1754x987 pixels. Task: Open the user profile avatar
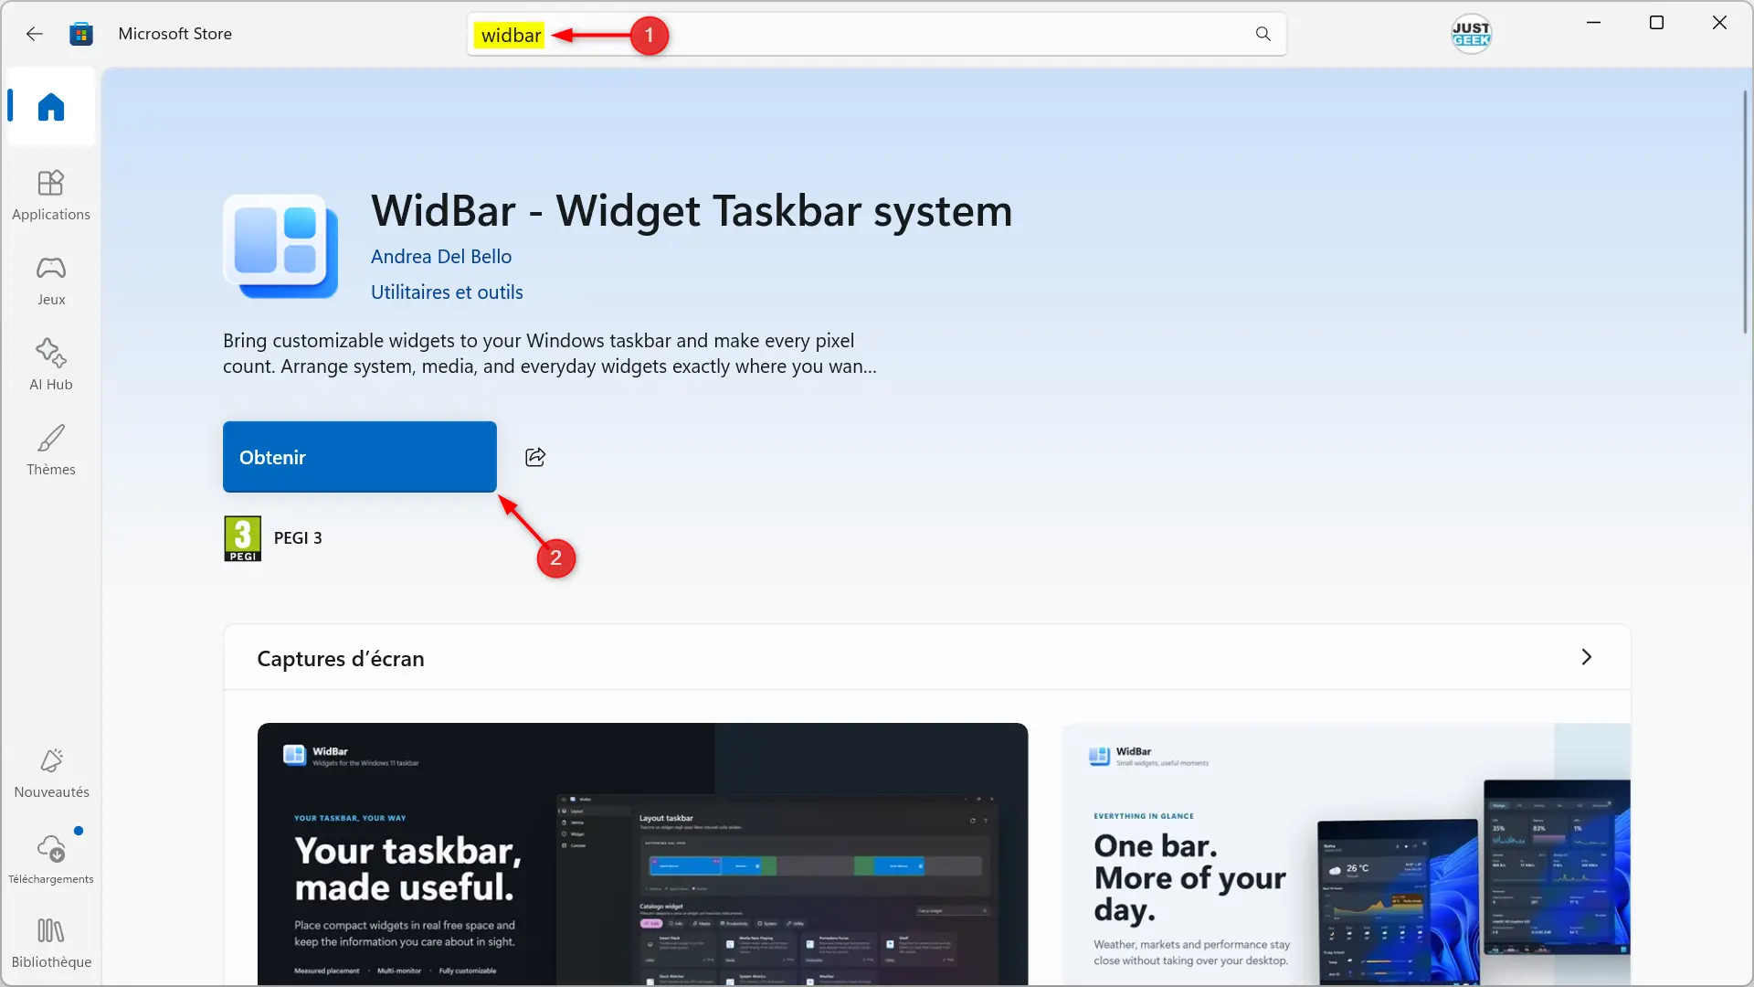click(1471, 34)
